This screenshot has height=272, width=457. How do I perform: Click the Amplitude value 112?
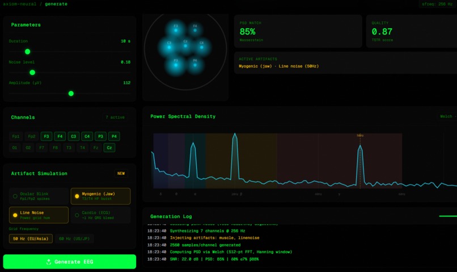click(x=127, y=83)
